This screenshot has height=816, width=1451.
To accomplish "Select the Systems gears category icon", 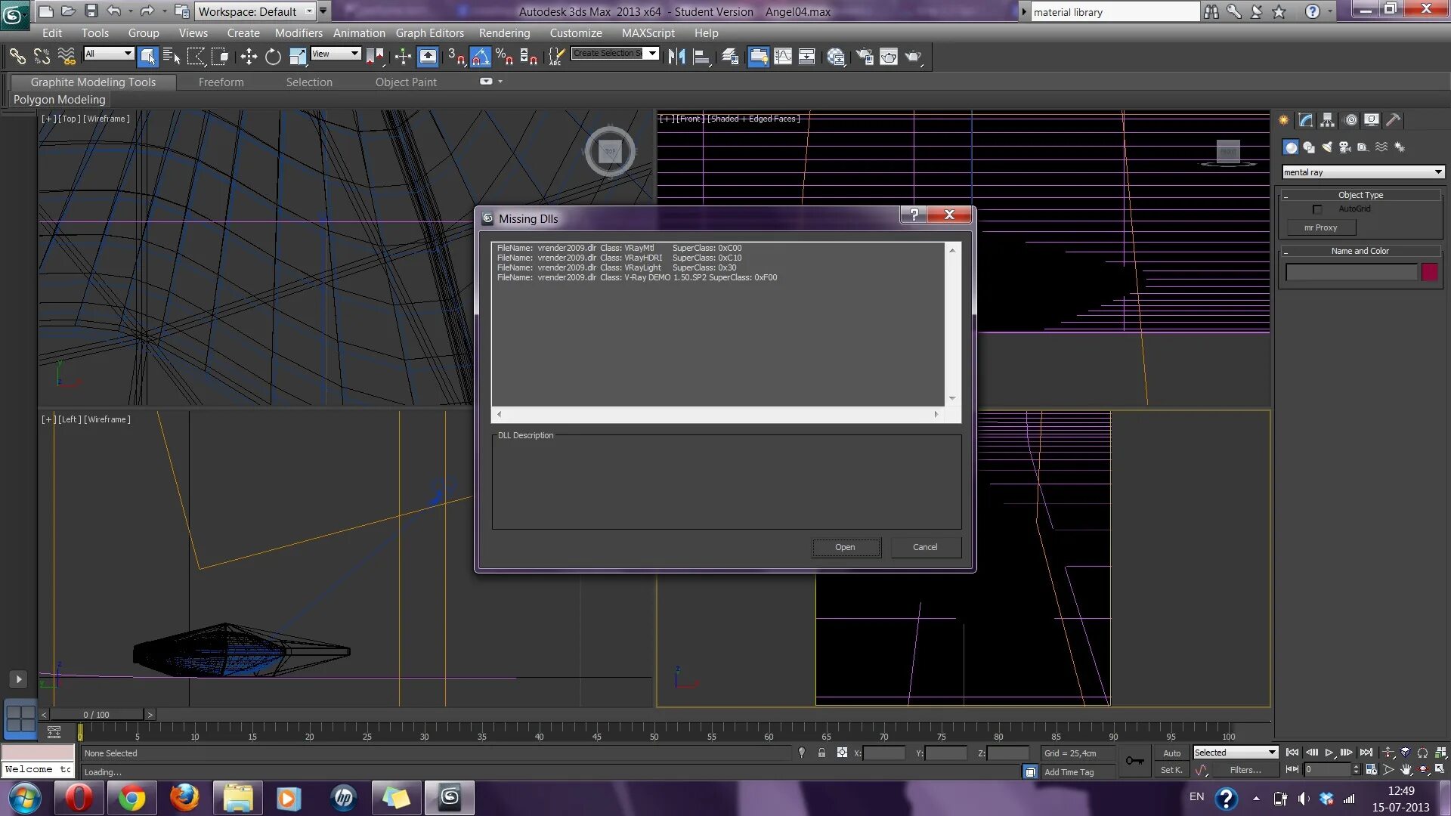I will click(1400, 147).
